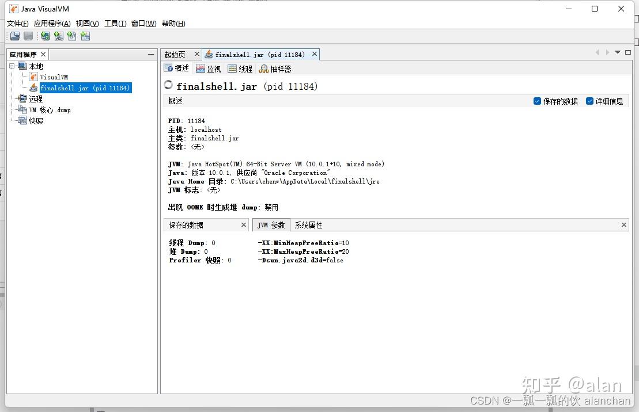Collapse the 本地 tree node

coord(12,66)
